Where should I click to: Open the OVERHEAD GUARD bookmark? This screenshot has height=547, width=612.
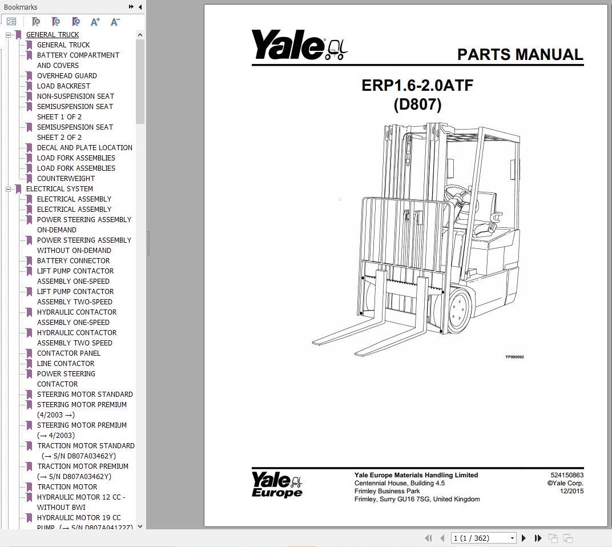point(67,76)
